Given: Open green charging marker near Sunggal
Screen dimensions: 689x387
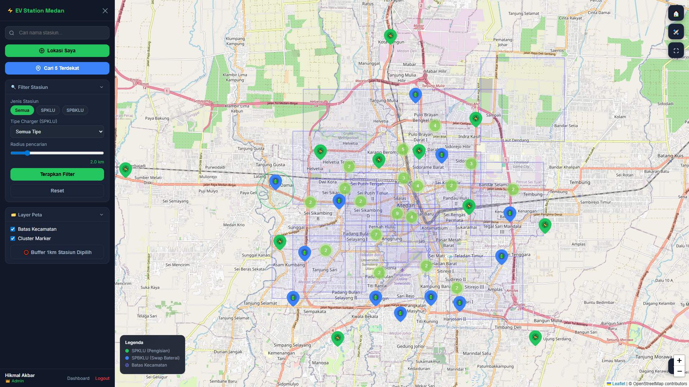Looking at the screenshot, I should [x=280, y=242].
